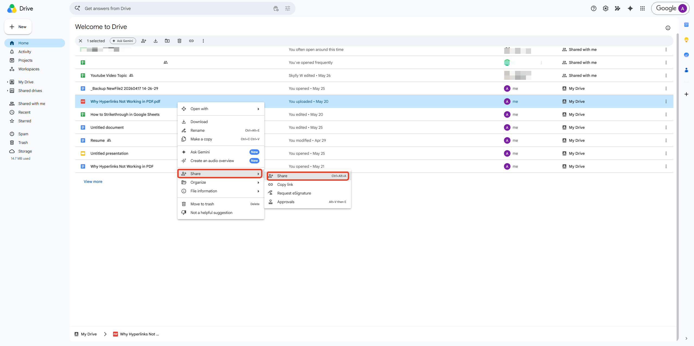This screenshot has height=346, width=694.
Task: Click PDF icon of Why Hyperlinks Not Working in PDF.pdf
Action: coord(83,101)
